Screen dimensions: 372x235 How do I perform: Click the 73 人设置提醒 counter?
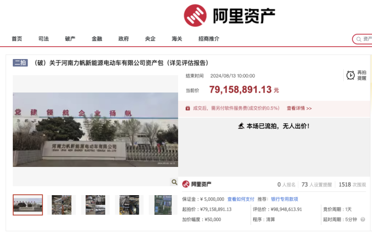click(x=317, y=184)
